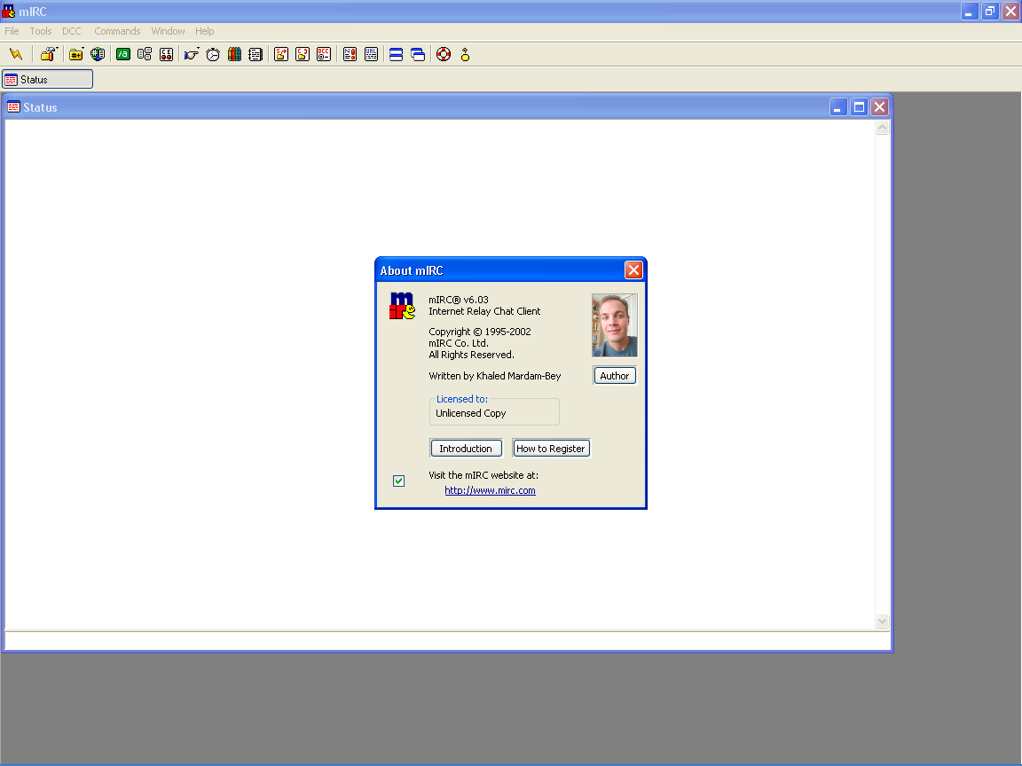Click the Finger pointing hand icon
This screenshot has height=766, width=1022.
pyautogui.click(x=192, y=55)
